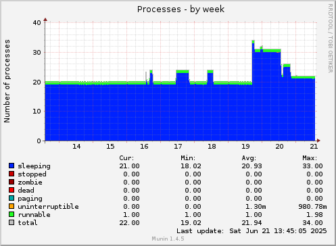Screen dimensions: 336x246
Task: Click the graph title 'Processes - by week'
Action: point(181,9)
